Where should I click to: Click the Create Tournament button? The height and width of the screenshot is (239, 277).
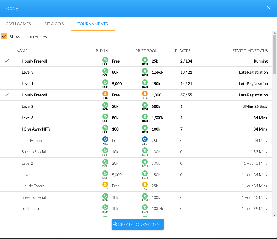[x=138, y=224]
